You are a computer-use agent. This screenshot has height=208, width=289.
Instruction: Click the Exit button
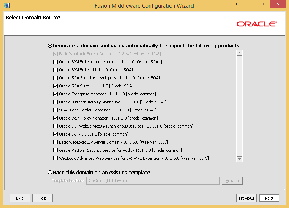tap(19, 198)
